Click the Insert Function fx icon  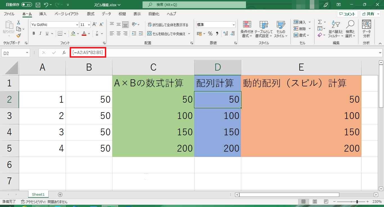(64, 53)
